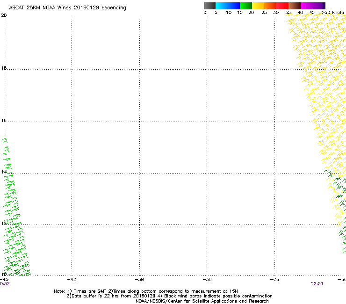Click latitude label '14'
This screenshot has height=304, width=346.
click(x=4, y=172)
